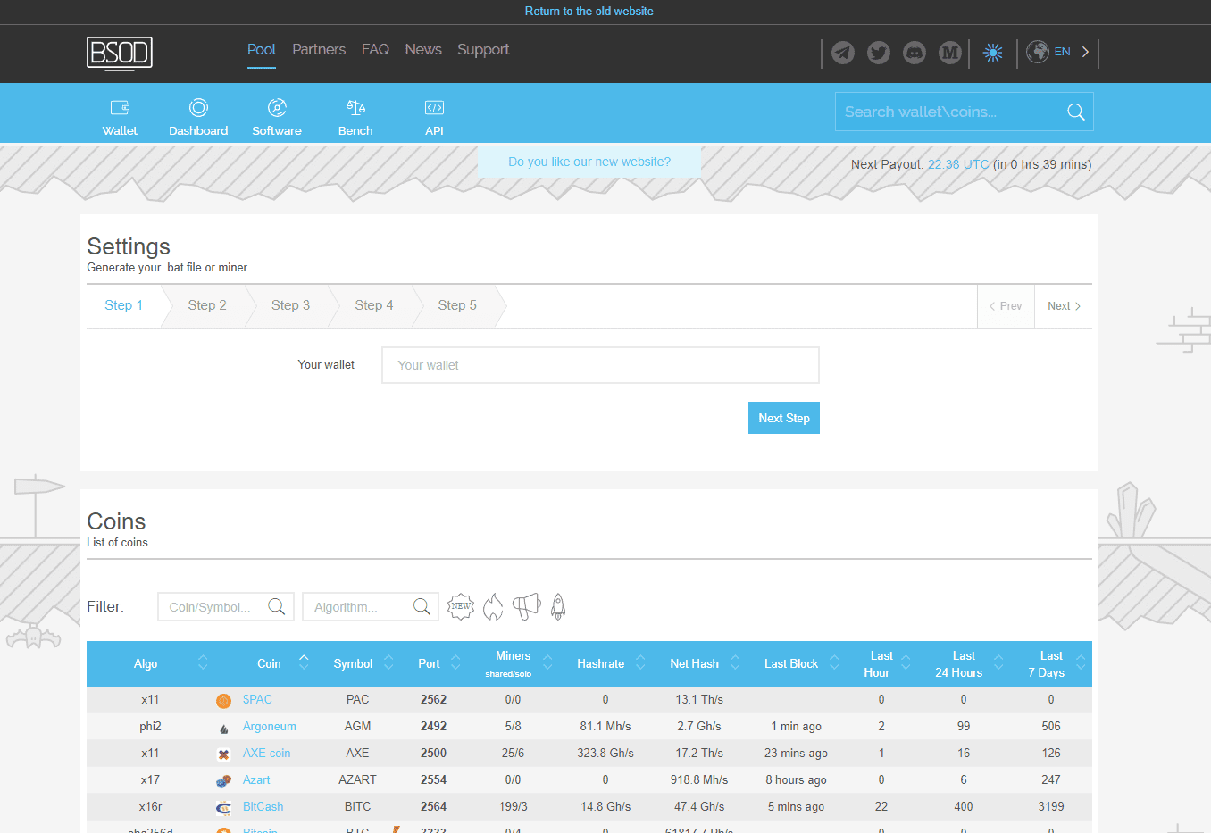Filter coins by hot flame icon
Image resolution: width=1211 pixels, height=833 pixels.
pyautogui.click(x=493, y=606)
